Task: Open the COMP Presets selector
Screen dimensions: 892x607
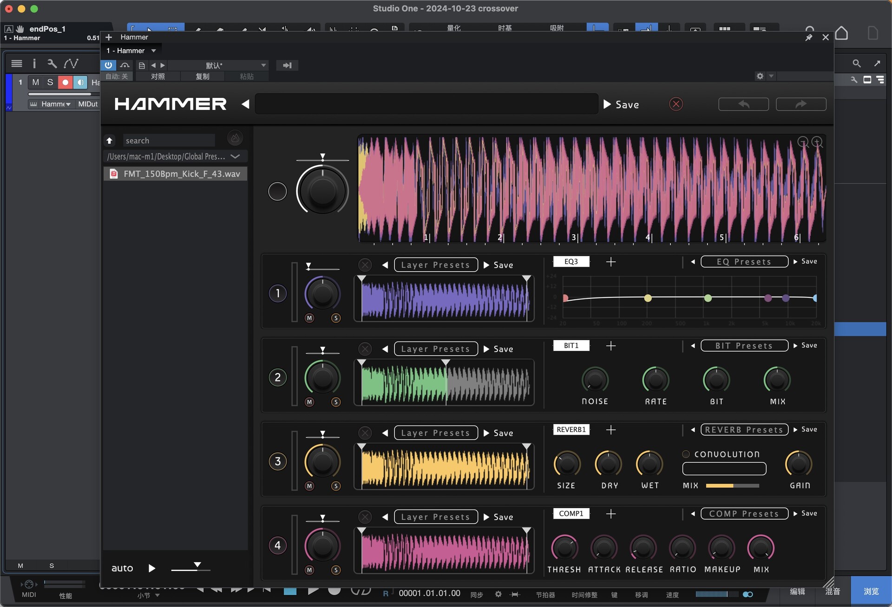Action: [744, 514]
